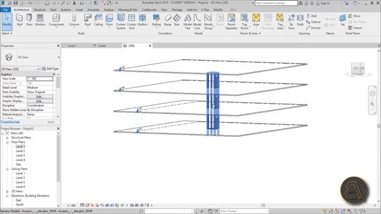The image size is (381, 214).
Task: Switch to the Insert ribbon tab
Action: point(79,10)
